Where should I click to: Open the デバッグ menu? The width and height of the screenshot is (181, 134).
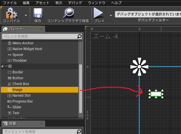pos(75,3)
